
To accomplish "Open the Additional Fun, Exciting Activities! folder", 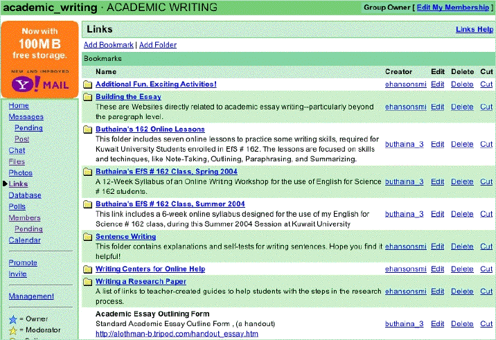I will pos(156,84).
